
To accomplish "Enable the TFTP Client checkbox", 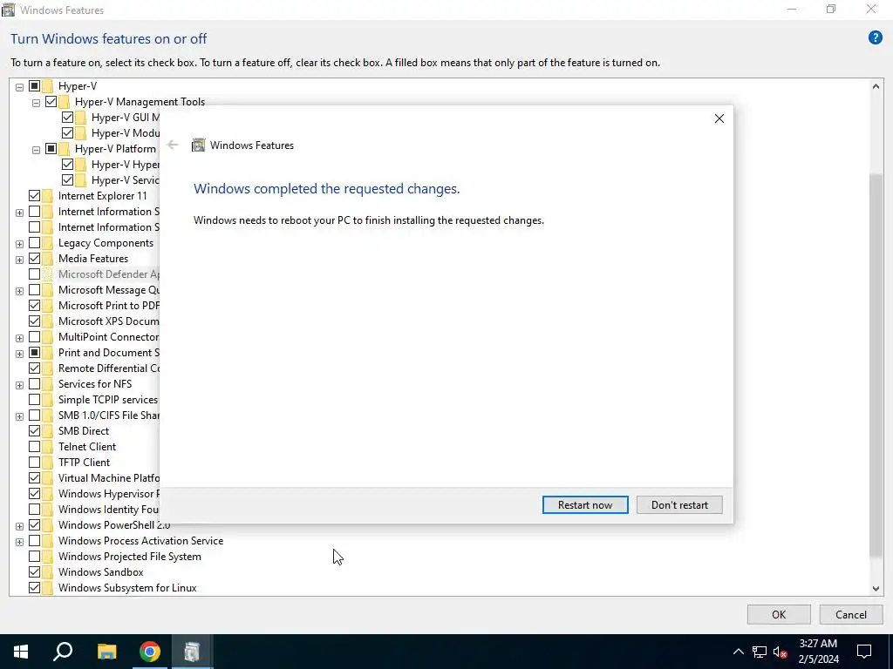I will (x=34, y=463).
